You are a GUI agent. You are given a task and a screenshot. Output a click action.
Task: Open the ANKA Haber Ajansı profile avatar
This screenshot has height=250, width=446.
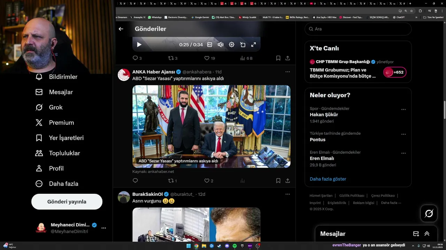pos(124,75)
